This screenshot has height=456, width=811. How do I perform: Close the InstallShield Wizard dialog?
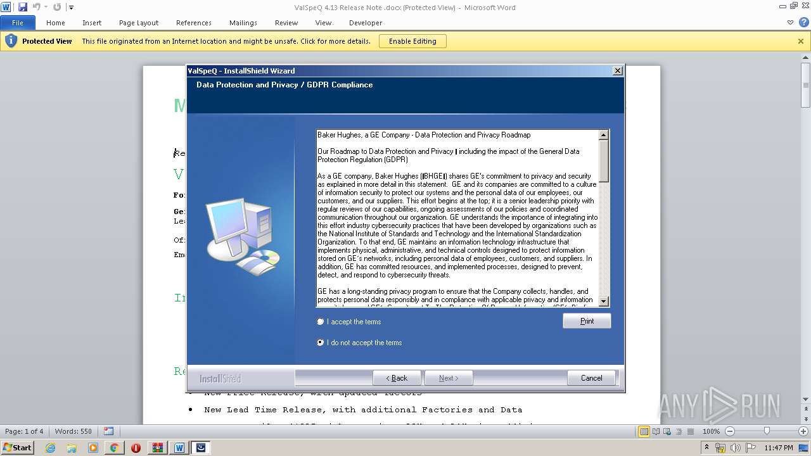click(618, 71)
